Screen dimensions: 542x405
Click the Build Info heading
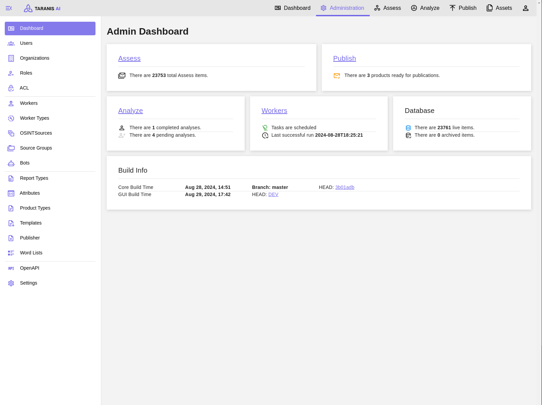[133, 170]
